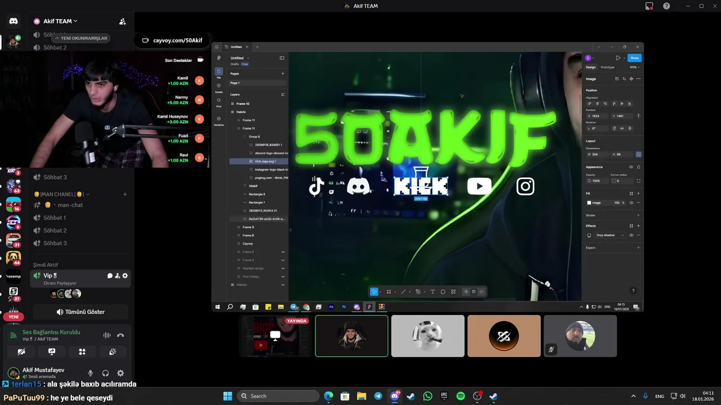The width and height of the screenshot is (721, 405).
Task: Open Assets panel in Figma sidebar
Action: coord(219,88)
